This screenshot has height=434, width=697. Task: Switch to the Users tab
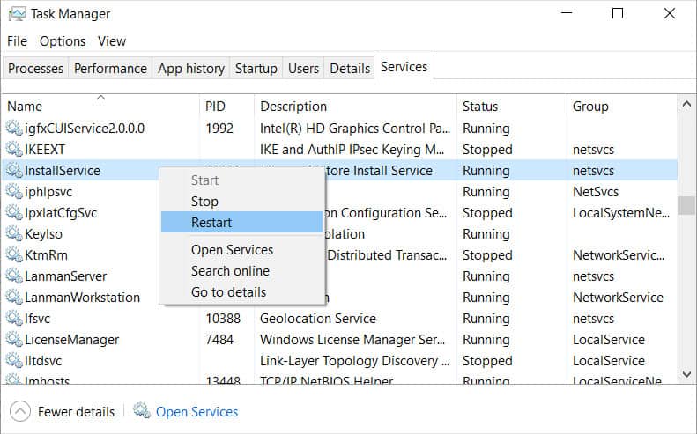[x=303, y=69]
